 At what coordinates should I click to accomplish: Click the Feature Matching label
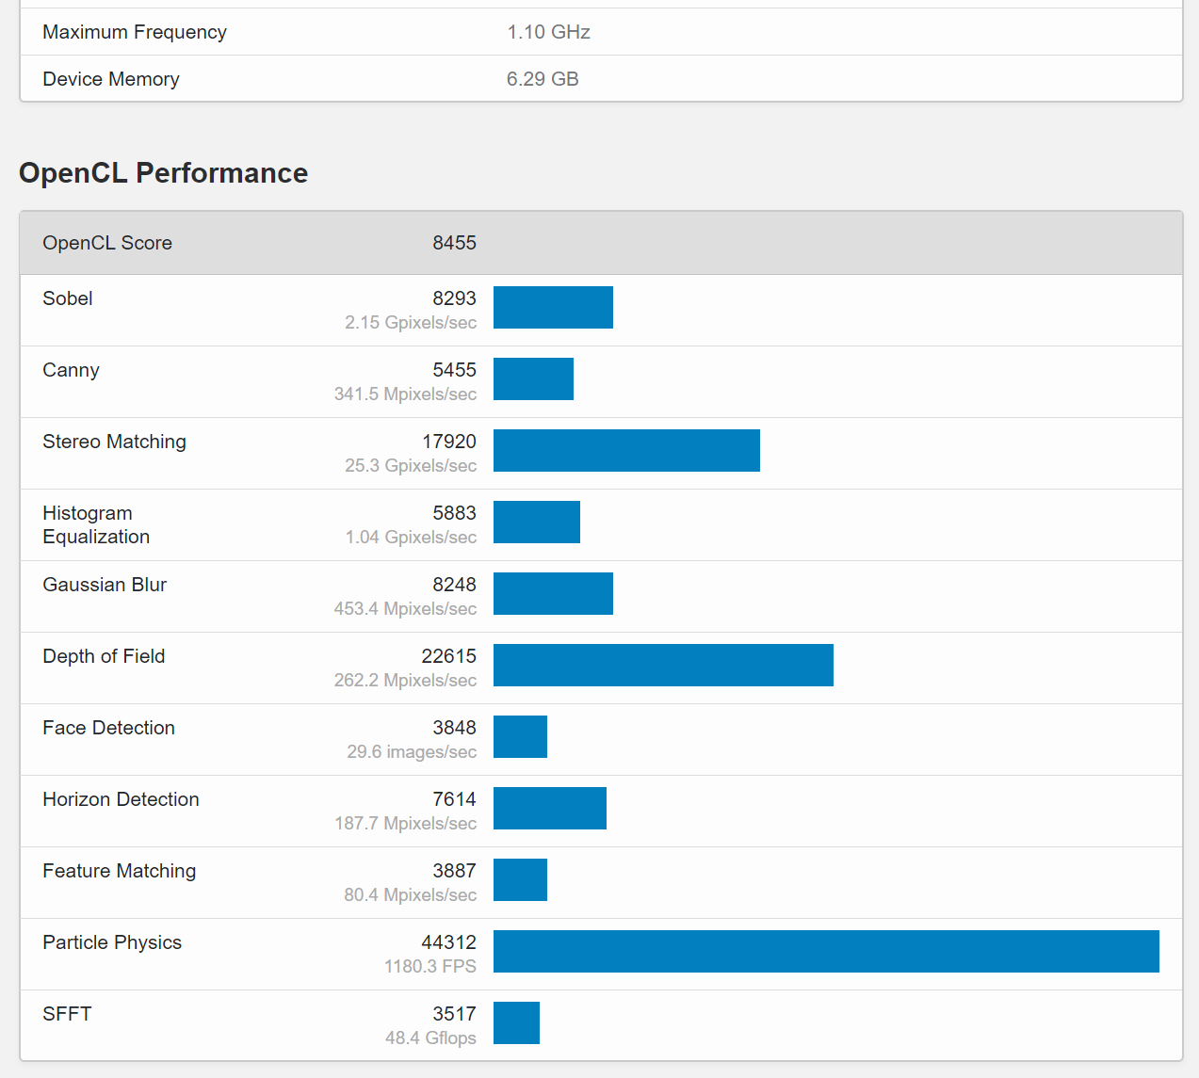(x=120, y=871)
